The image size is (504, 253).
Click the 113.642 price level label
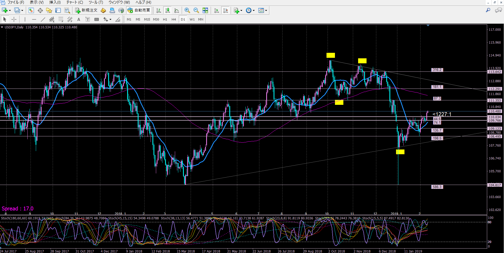click(495, 72)
